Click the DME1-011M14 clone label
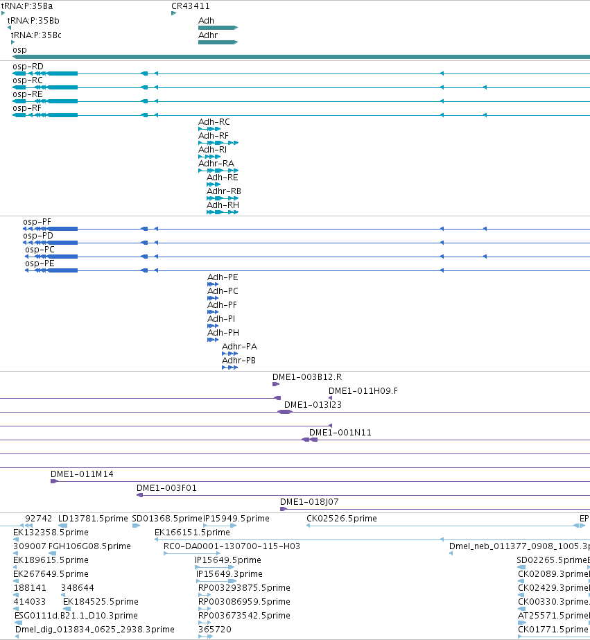 point(82,474)
